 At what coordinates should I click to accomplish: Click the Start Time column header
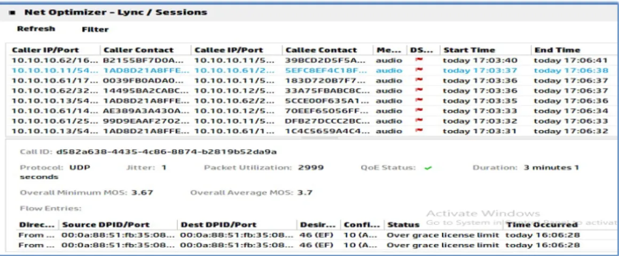click(x=469, y=50)
